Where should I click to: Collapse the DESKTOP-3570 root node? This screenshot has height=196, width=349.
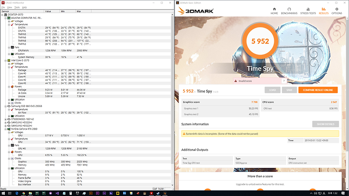(2, 15)
